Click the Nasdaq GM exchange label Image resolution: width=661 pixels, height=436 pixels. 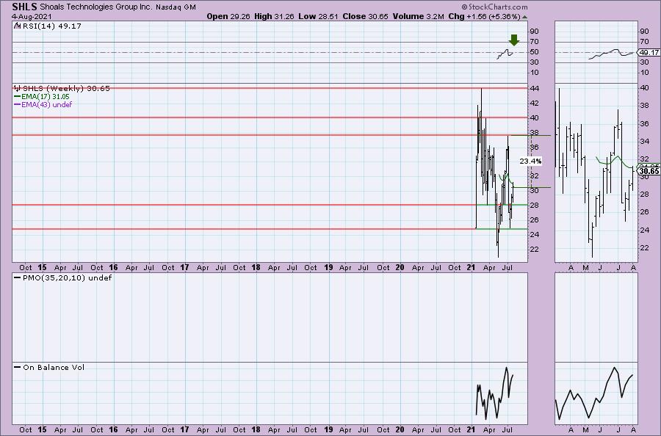pos(176,7)
